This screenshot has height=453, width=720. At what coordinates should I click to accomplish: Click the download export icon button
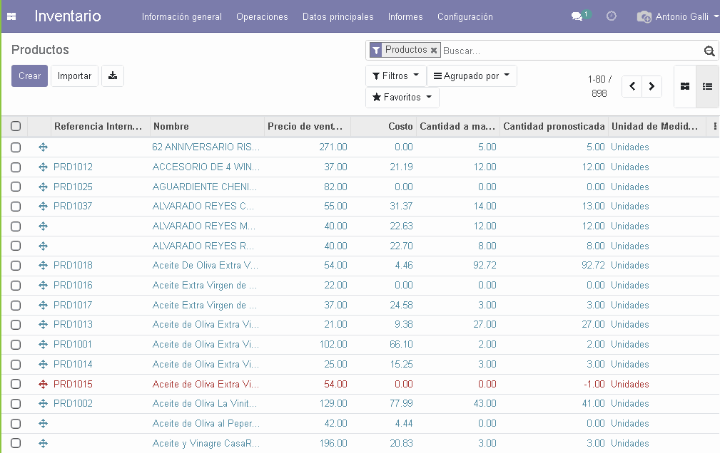click(113, 76)
